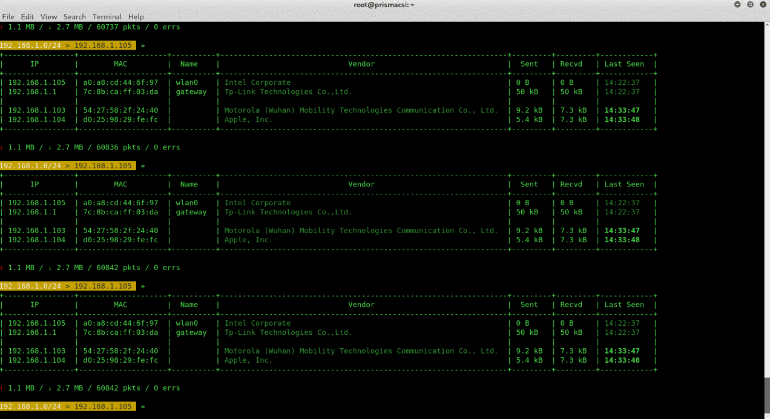Screen dimensions: 770x419
Task: Open the File menu
Action: [8, 16]
